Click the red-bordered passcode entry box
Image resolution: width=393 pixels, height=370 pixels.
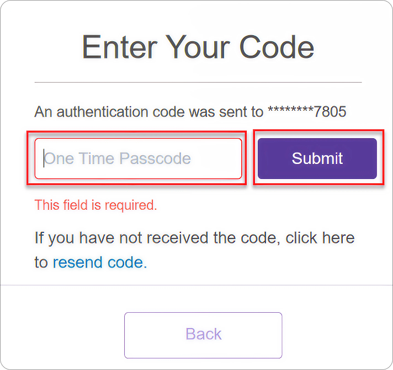pyautogui.click(x=139, y=159)
